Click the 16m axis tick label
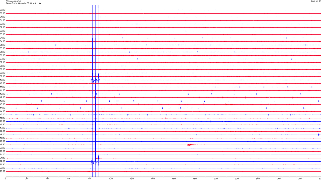 [x=174, y=179]
